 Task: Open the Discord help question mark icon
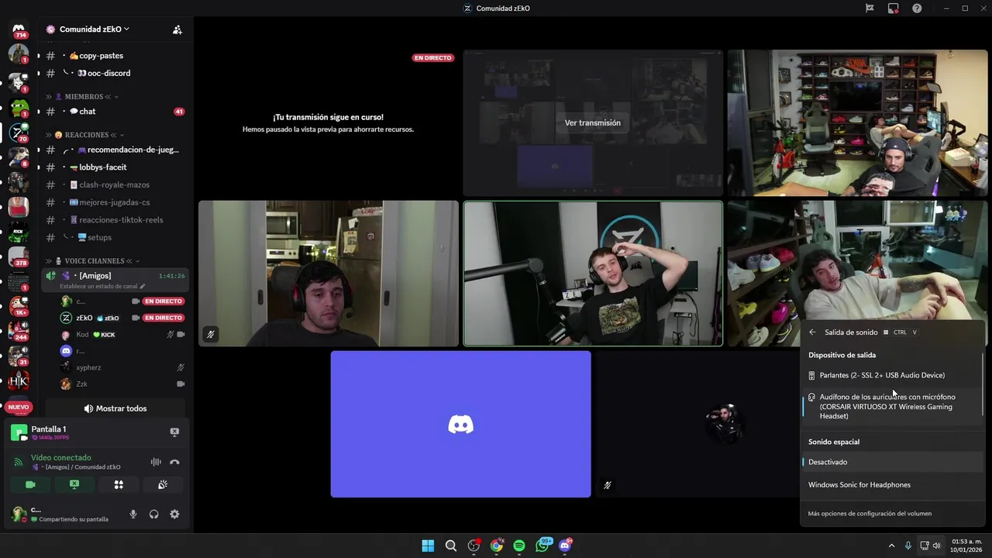click(x=917, y=9)
